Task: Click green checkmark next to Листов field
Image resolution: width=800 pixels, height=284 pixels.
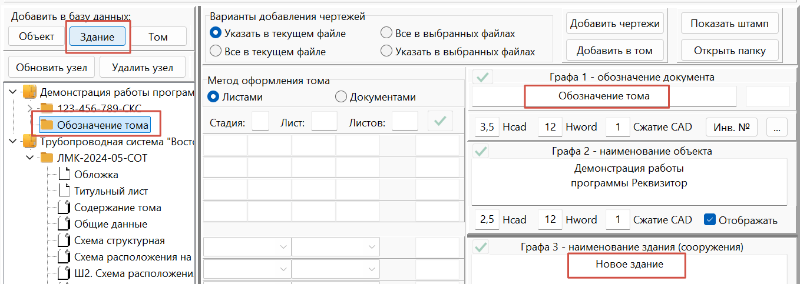Action: tap(439, 122)
